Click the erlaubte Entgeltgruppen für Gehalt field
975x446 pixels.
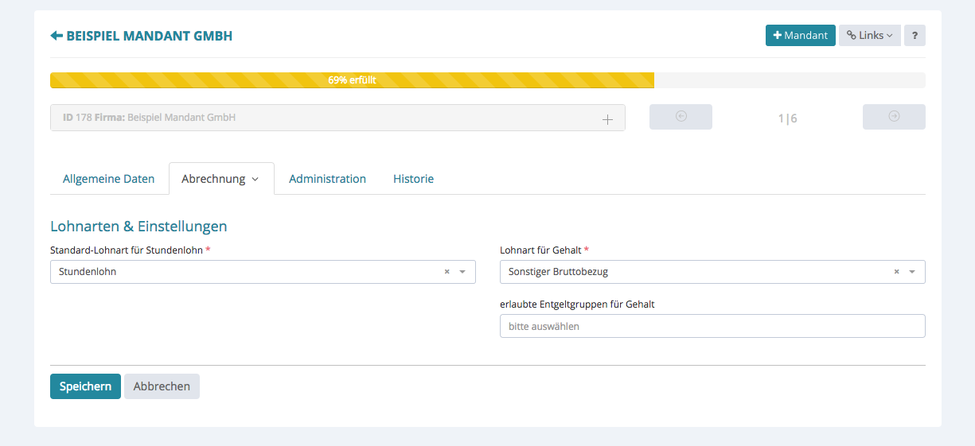point(712,326)
